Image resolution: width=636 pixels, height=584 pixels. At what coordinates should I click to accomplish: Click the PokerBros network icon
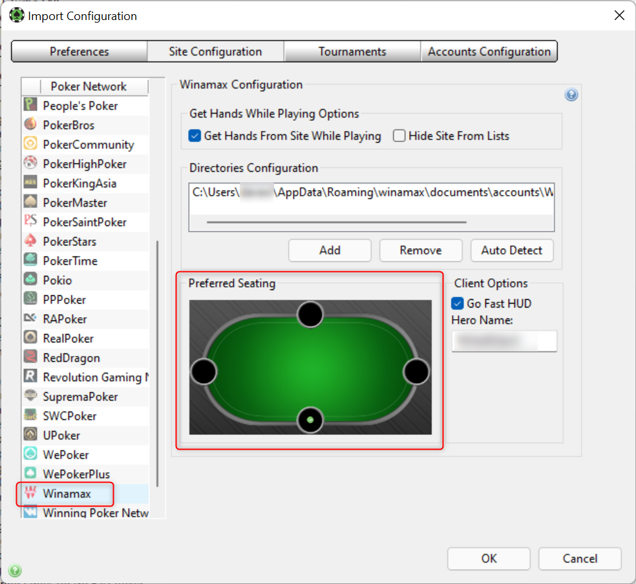[x=30, y=123]
